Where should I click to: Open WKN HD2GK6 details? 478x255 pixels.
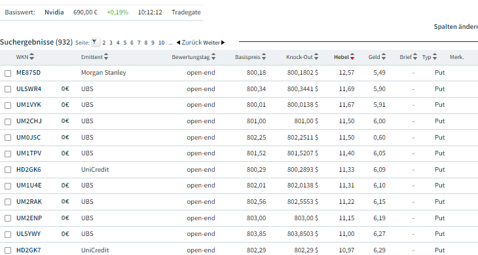click(29, 169)
